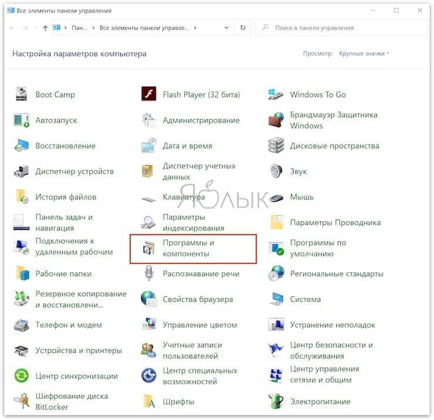
Task: Open Центр безопасности и обслуживания link
Action: point(331,350)
